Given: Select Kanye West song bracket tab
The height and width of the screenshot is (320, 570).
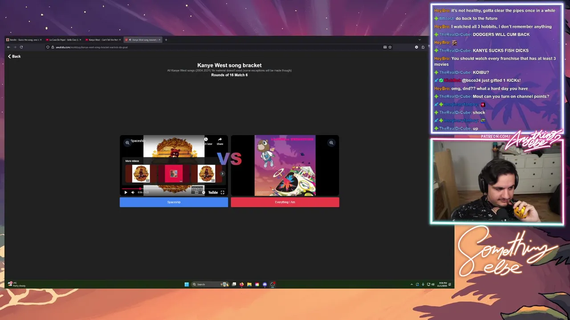Looking at the screenshot, I should coord(142,40).
